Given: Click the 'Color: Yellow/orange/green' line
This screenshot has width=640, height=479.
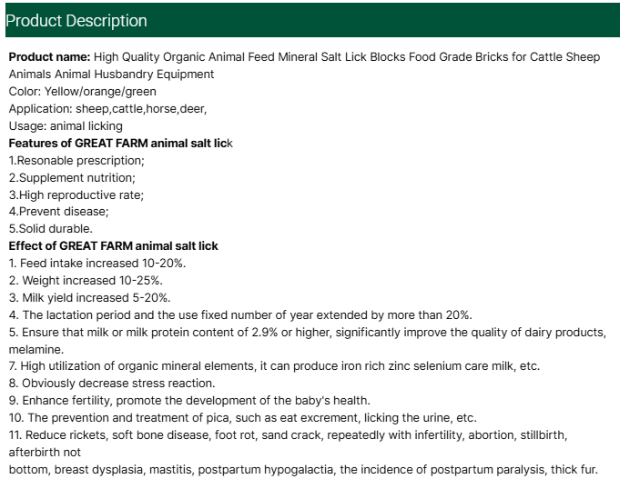Looking at the screenshot, I should (x=82, y=92).
